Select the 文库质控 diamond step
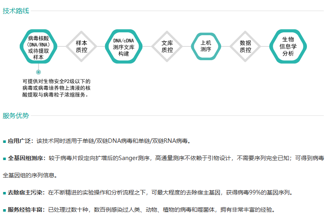Screen dimensions: 334x219 167,47
